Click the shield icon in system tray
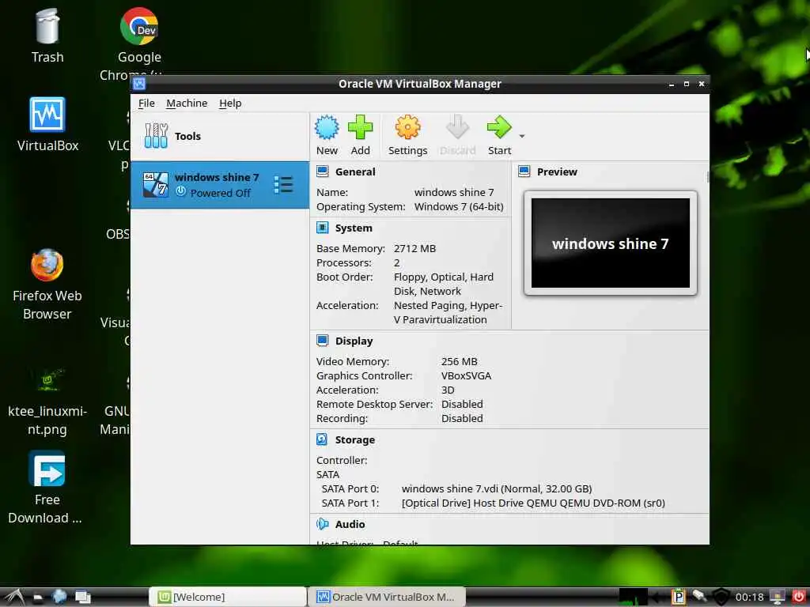Image resolution: width=810 pixels, height=607 pixels. [721, 598]
